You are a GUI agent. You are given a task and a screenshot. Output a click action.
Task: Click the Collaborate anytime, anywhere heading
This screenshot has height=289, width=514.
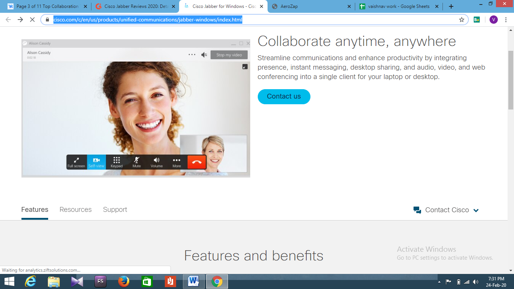point(357,41)
